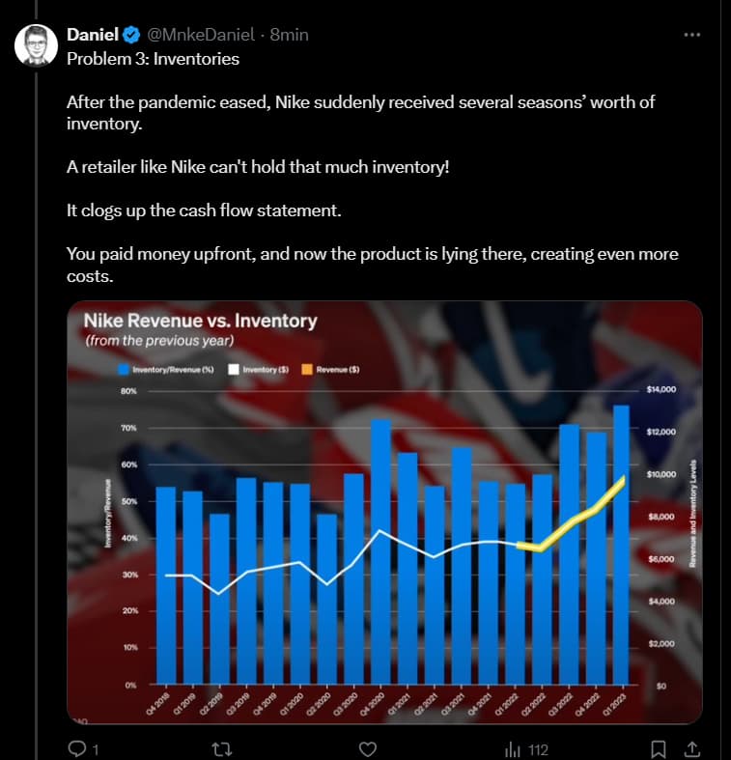The height and width of the screenshot is (760, 731).
Task: Like the tweet with the heart icon
Action: [x=367, y=748]
